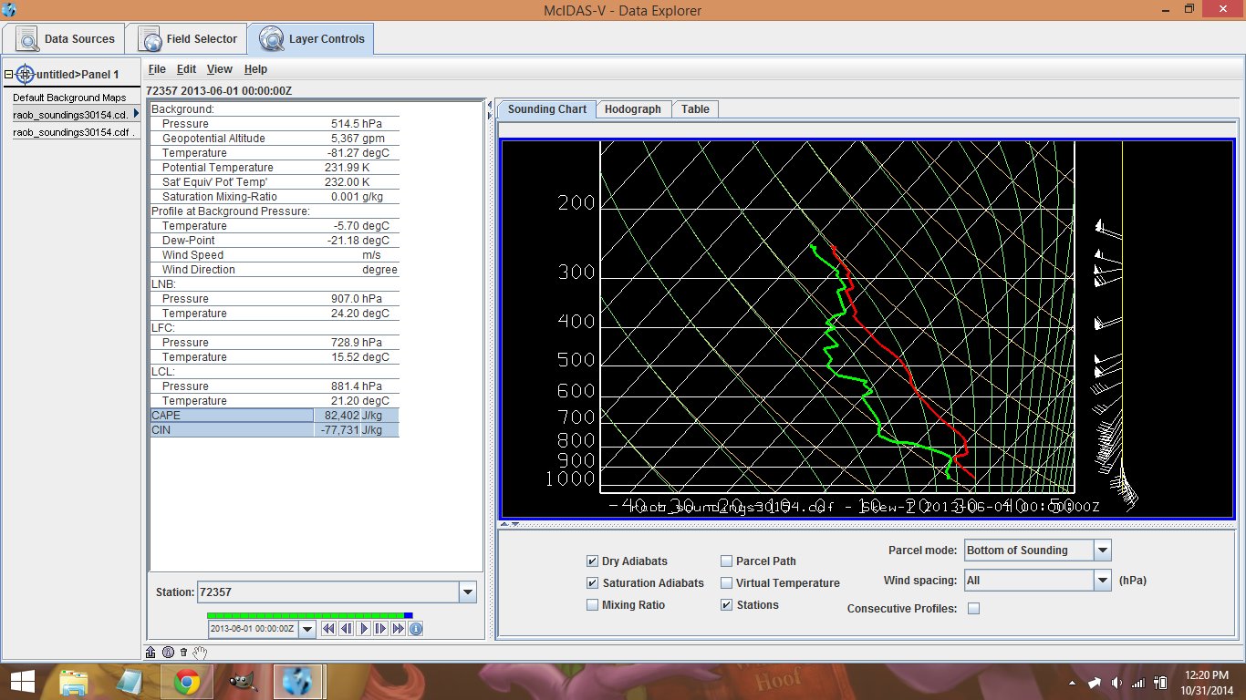Click Layer Controls tab icon
This screenshot has width=1246, height=700.
[x=272, y=39]
